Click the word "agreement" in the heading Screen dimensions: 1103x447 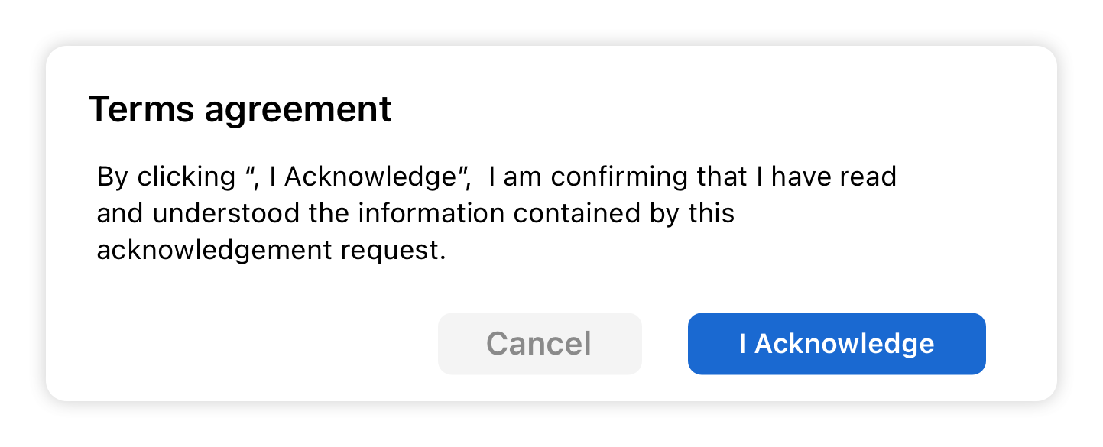pos(298,112)
